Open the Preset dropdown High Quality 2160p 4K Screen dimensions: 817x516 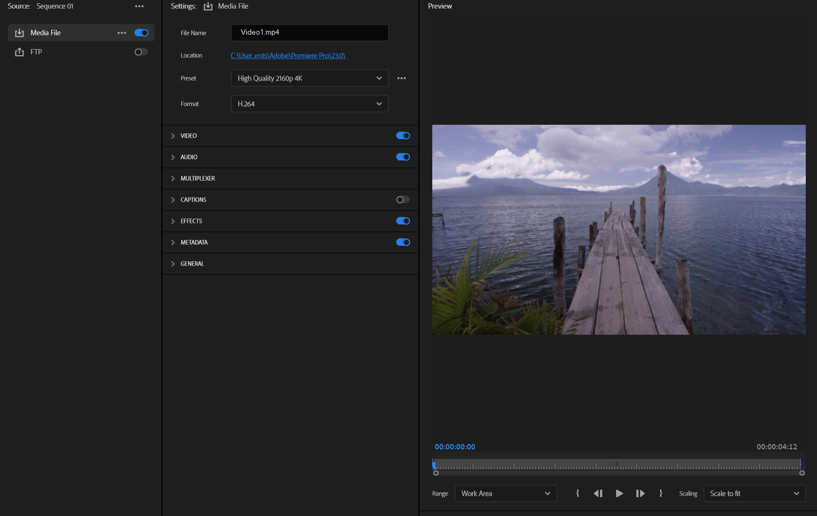(x=309, y=78)
